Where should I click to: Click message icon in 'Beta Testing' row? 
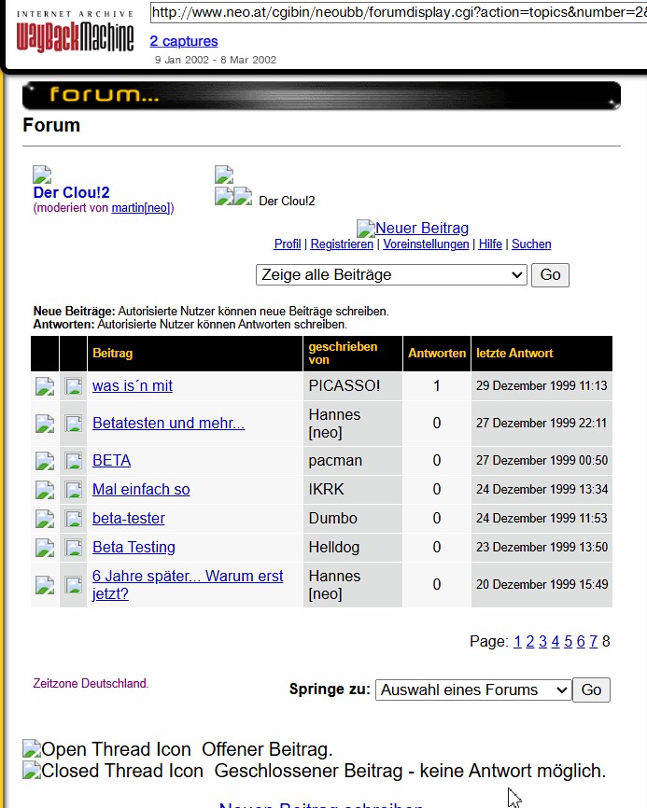73,547
